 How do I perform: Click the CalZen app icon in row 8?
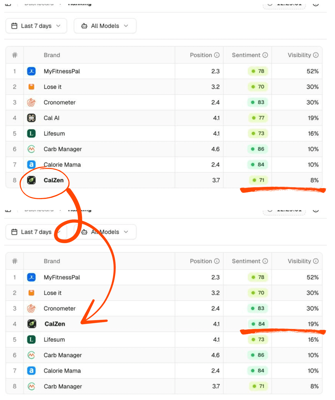(x=31, y=180)
